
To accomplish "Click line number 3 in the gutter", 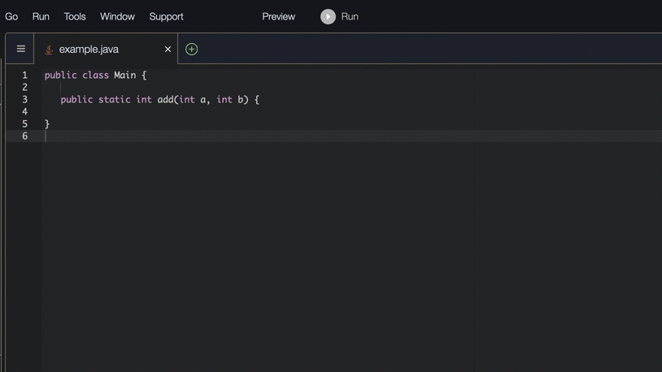I will pos(24,99).
